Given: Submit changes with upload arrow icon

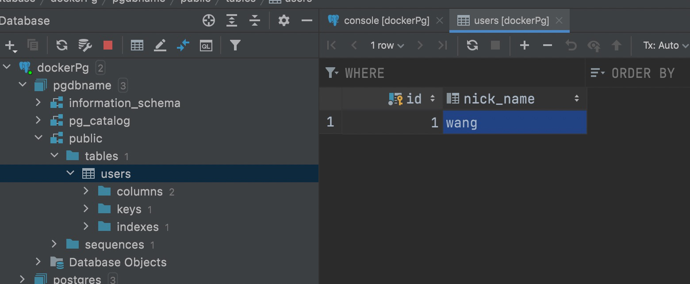Looking at the screenshot, I should 617,45.
